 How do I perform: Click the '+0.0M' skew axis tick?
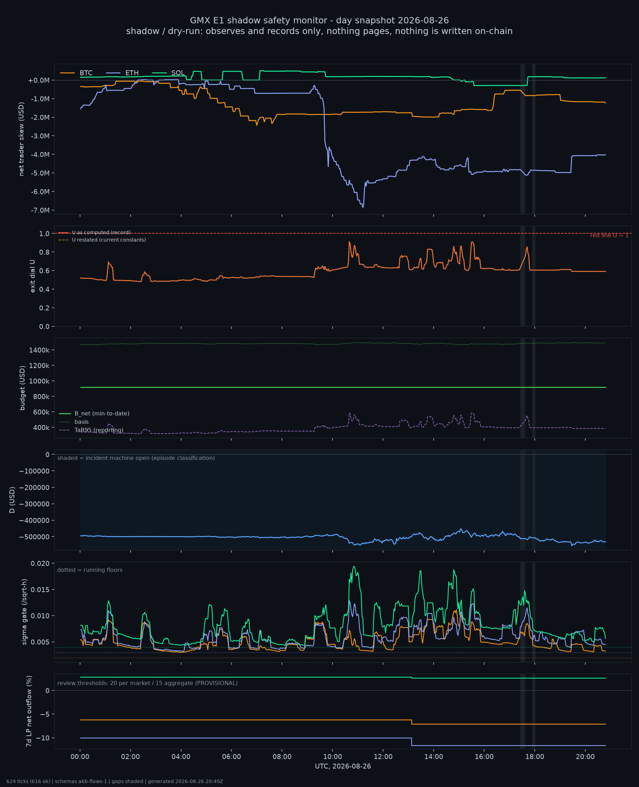[39, 80]
